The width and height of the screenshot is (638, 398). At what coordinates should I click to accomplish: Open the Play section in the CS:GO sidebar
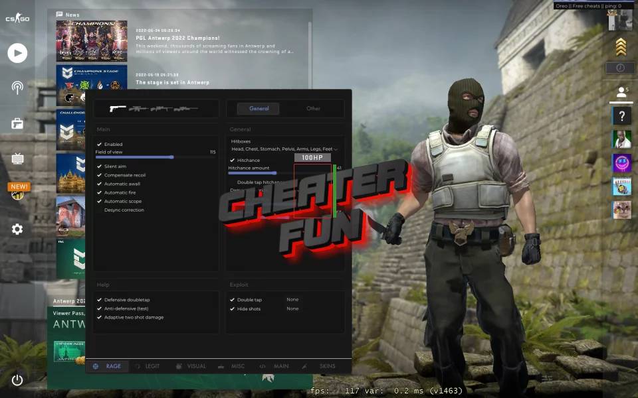pyautogui.click(x=17, y=53)
